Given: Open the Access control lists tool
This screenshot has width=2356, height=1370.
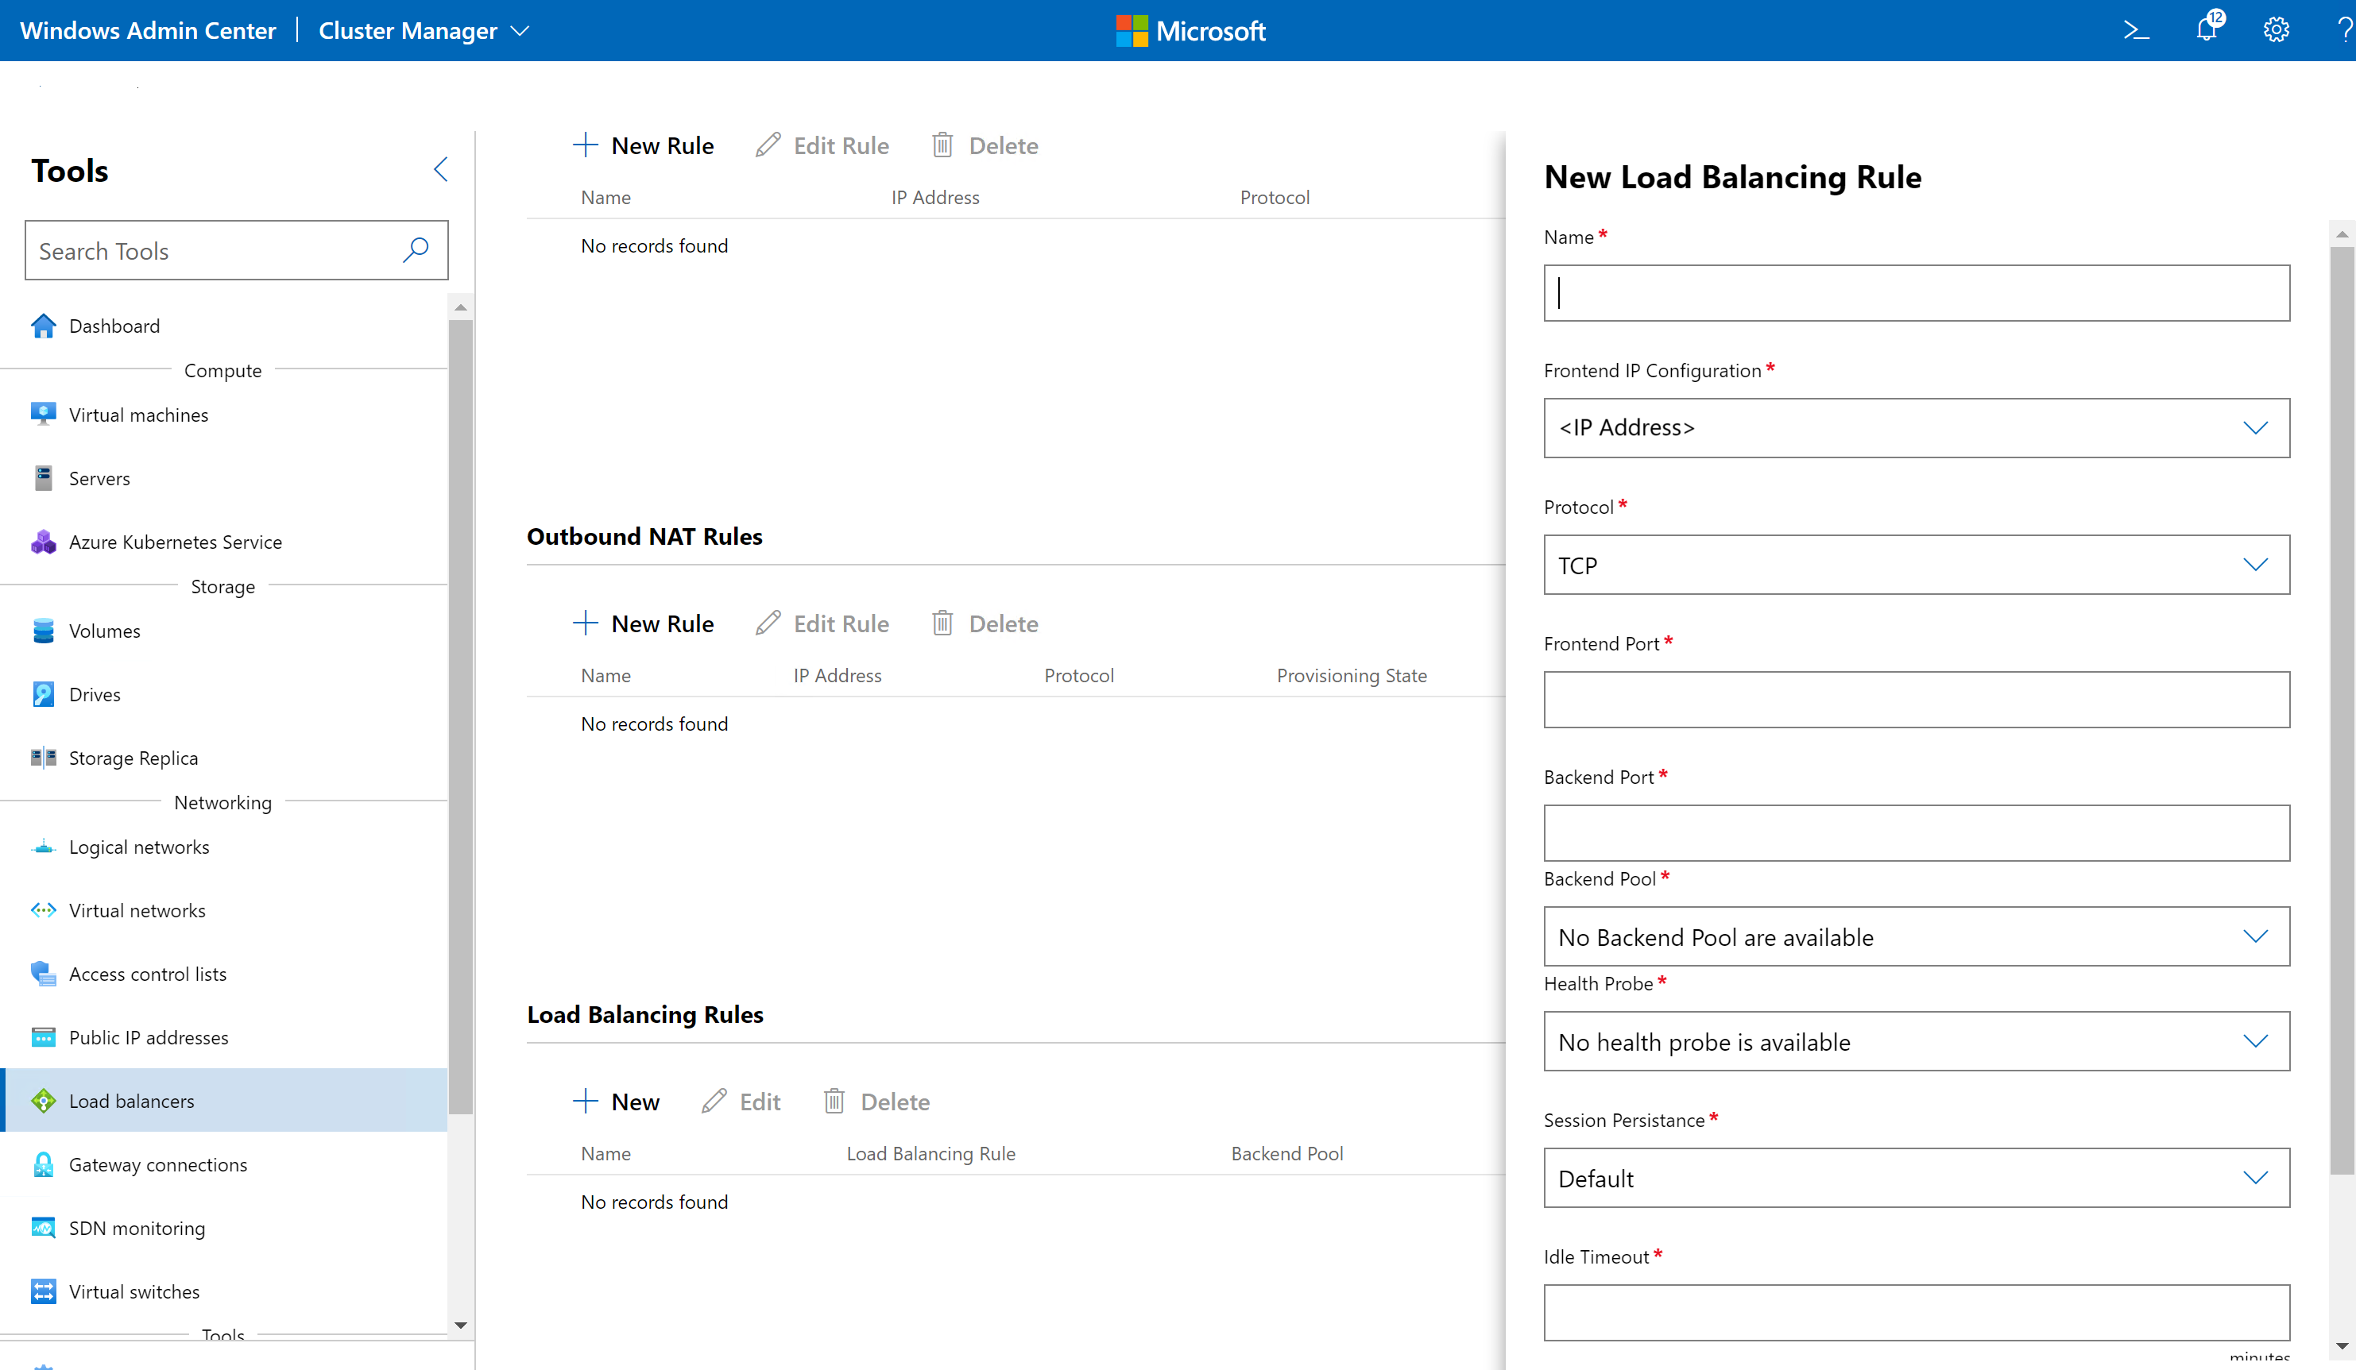Looking at the screenshot, I should coord(147,974).
